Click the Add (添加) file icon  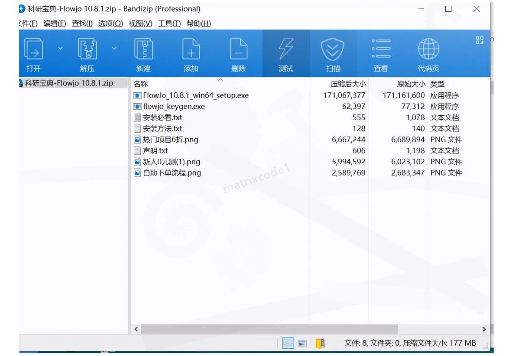(191, 49)
